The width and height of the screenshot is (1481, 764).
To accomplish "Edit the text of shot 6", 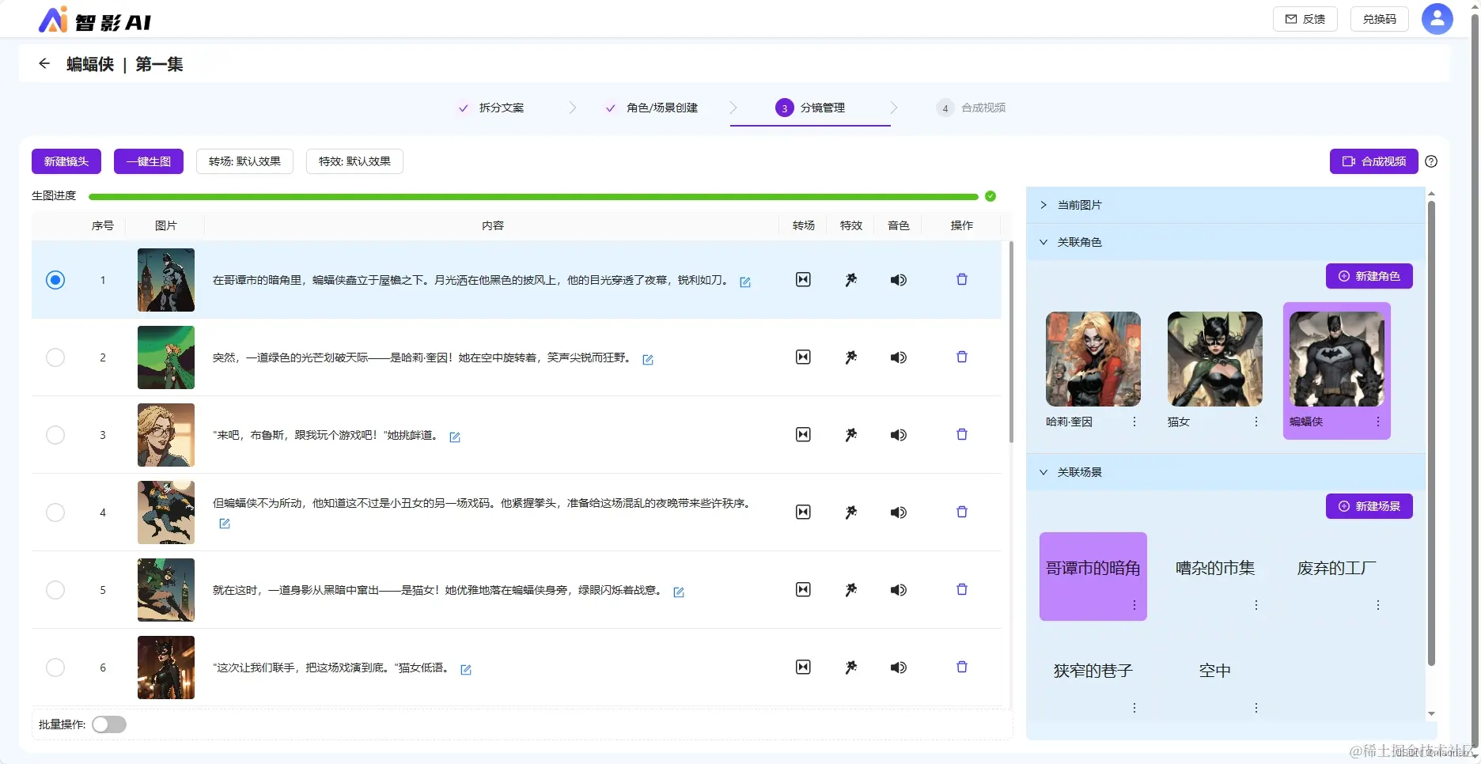I will pos(466,669).
